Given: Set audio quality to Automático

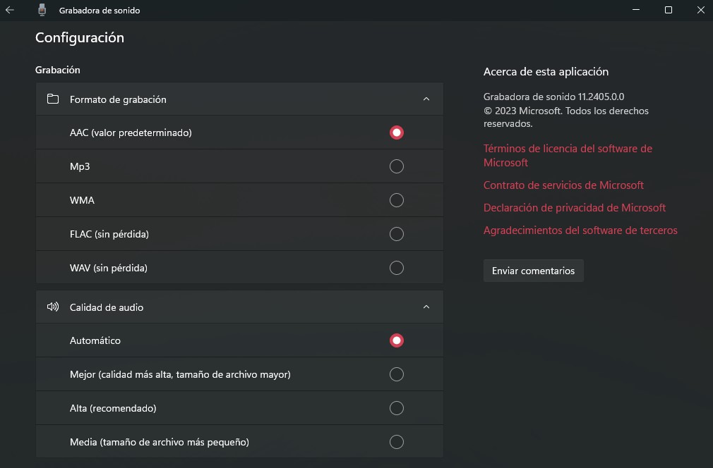Looking at the screenshot, I should pyautogui.click(x=397, y=340).
